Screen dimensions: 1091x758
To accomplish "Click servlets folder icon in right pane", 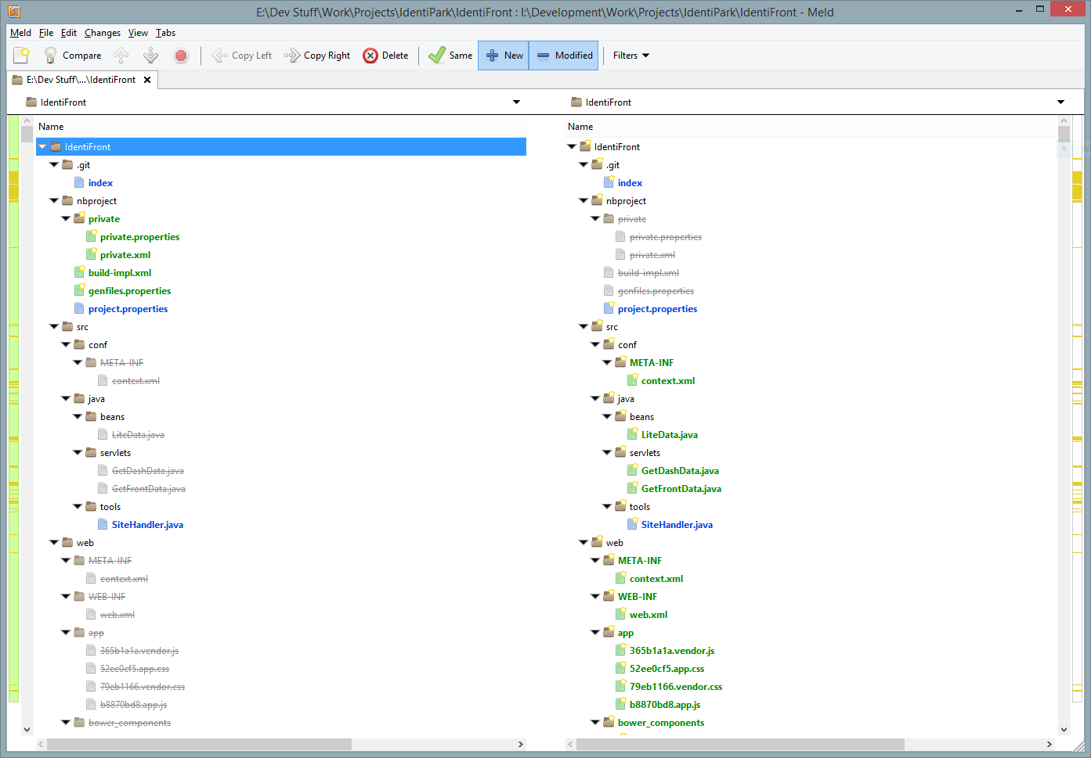I will (620, 452).
